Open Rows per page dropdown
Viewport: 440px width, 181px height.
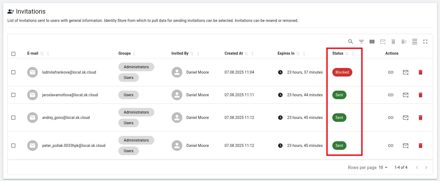(x=383, y=167)
